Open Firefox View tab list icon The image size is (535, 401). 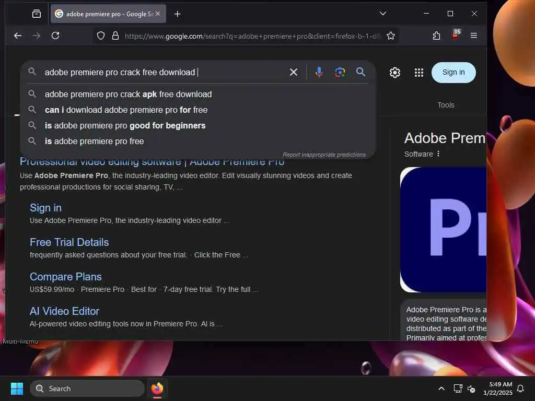(36, 14)
